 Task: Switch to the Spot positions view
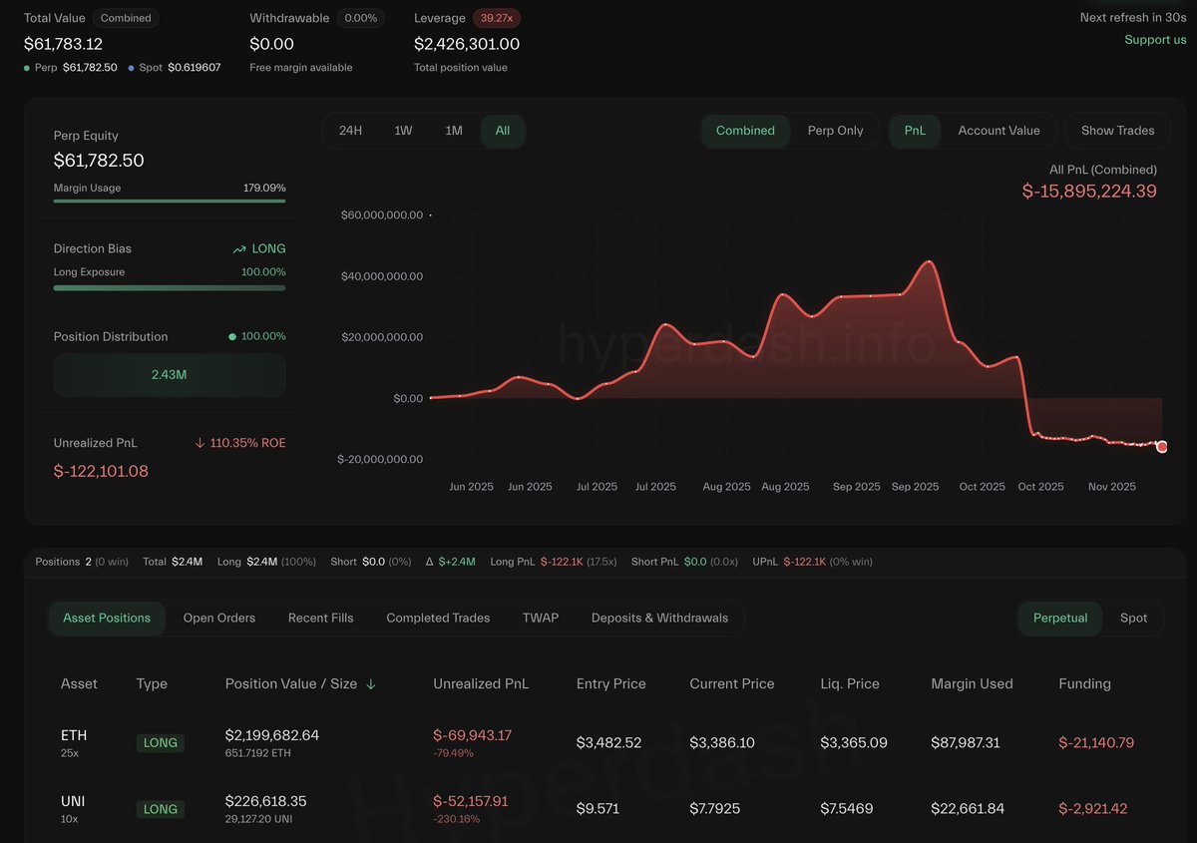tap(1133, 619)
